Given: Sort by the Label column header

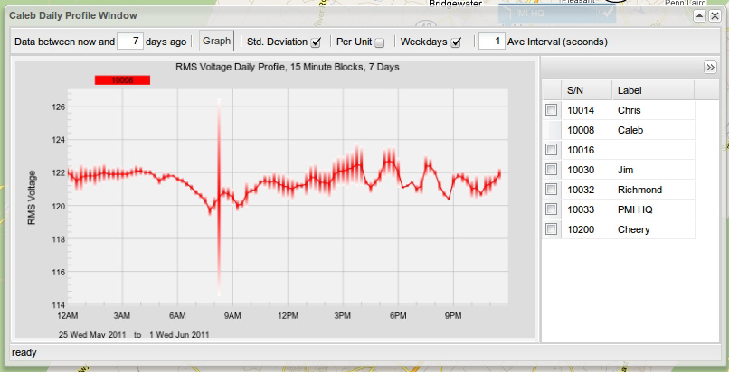Looking at the screenshot, I should [651, 90].
